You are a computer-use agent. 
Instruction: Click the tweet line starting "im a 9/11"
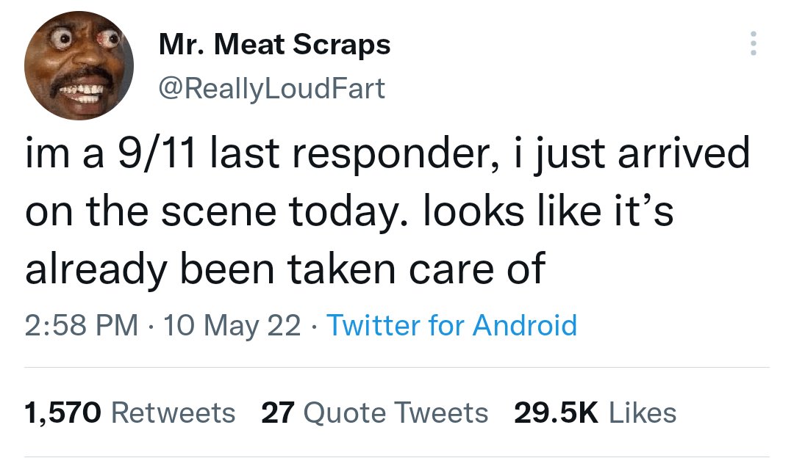tap(387, 153)
